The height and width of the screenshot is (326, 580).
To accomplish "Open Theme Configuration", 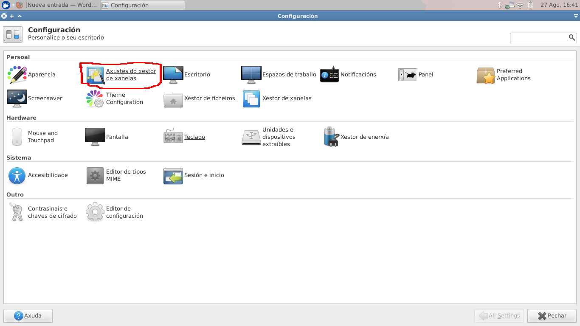I will pyautogui.click(x=115, y=98).
